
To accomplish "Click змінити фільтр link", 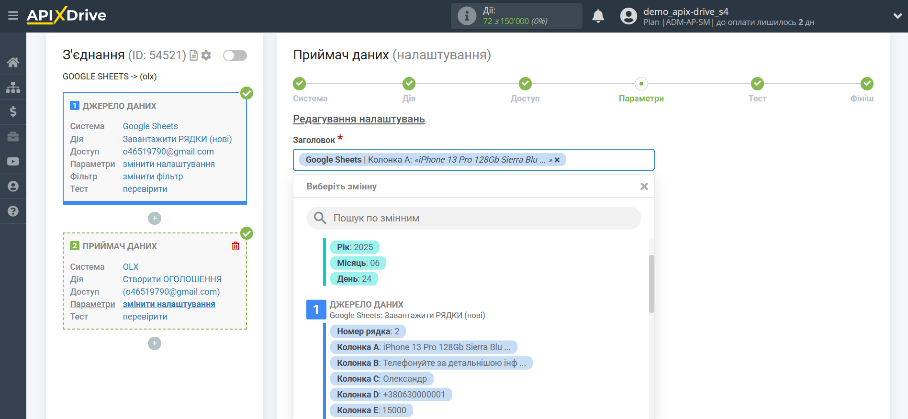I will pyautogui.click(x=153, y=176).
